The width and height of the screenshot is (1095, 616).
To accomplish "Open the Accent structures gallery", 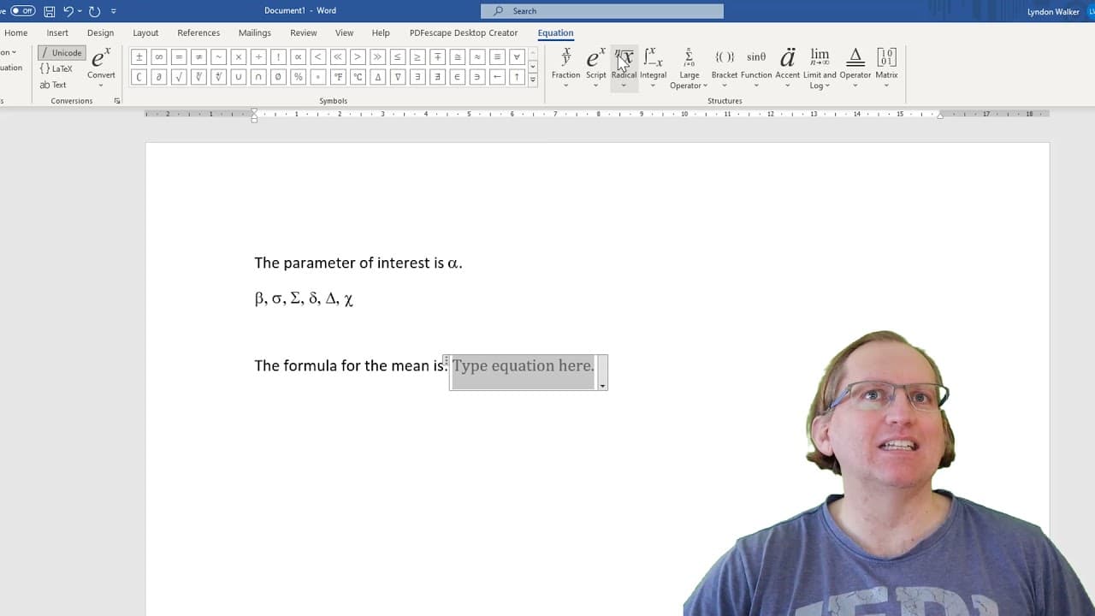I will [787, 68].
